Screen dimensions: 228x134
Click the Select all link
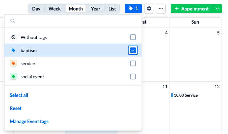click(x=19, y=95)
